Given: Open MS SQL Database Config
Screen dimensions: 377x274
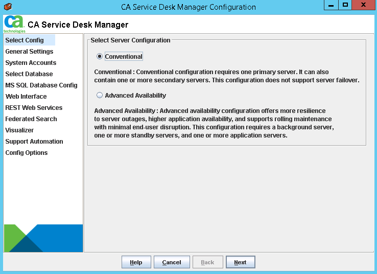Looking at the screenshot, I should pos(41,85).
